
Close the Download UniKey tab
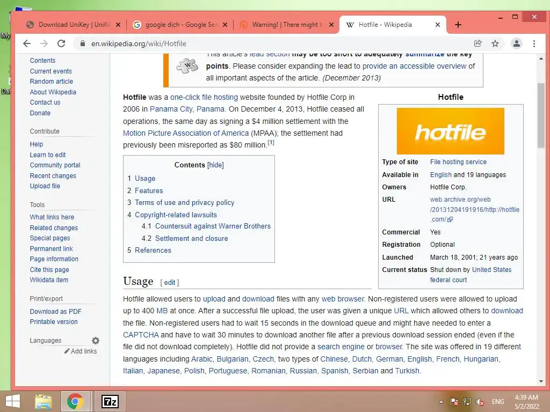(118, 25)
